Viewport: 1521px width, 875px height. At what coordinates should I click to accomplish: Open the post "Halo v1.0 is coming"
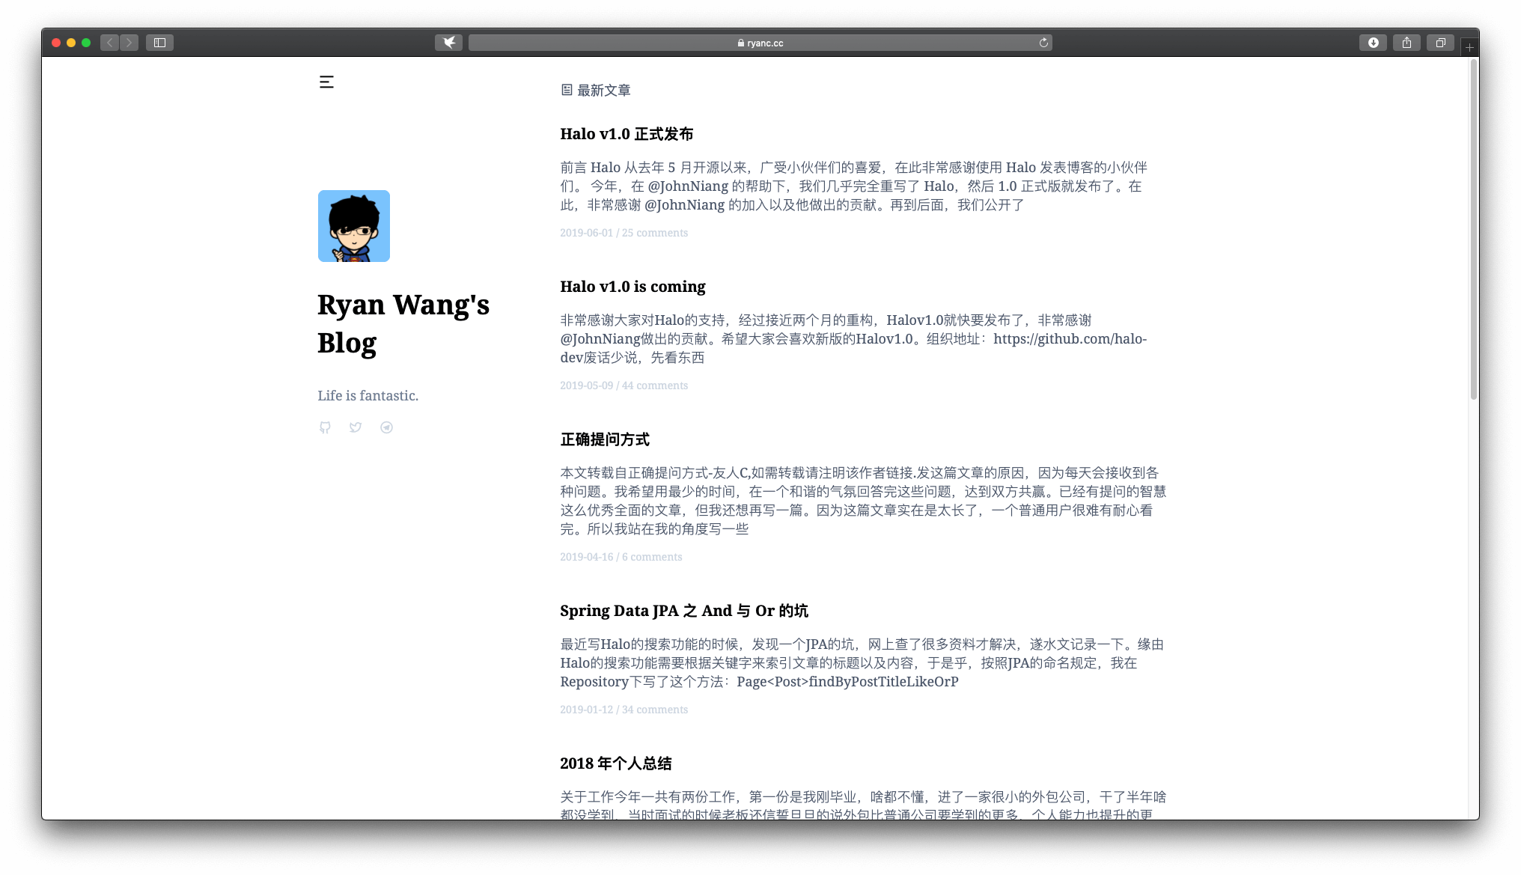tap(633, 287)
